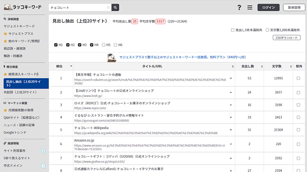Click the search magnifier button

(x=115, y=7)
